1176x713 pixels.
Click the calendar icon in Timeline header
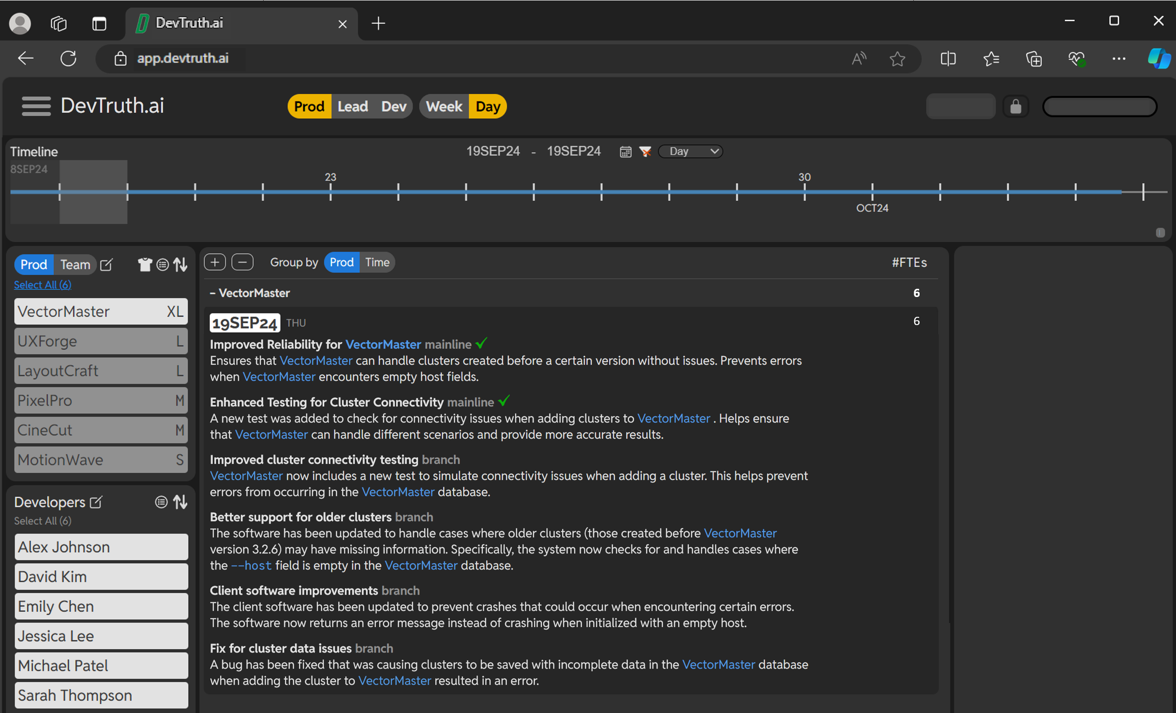point(625,152)
